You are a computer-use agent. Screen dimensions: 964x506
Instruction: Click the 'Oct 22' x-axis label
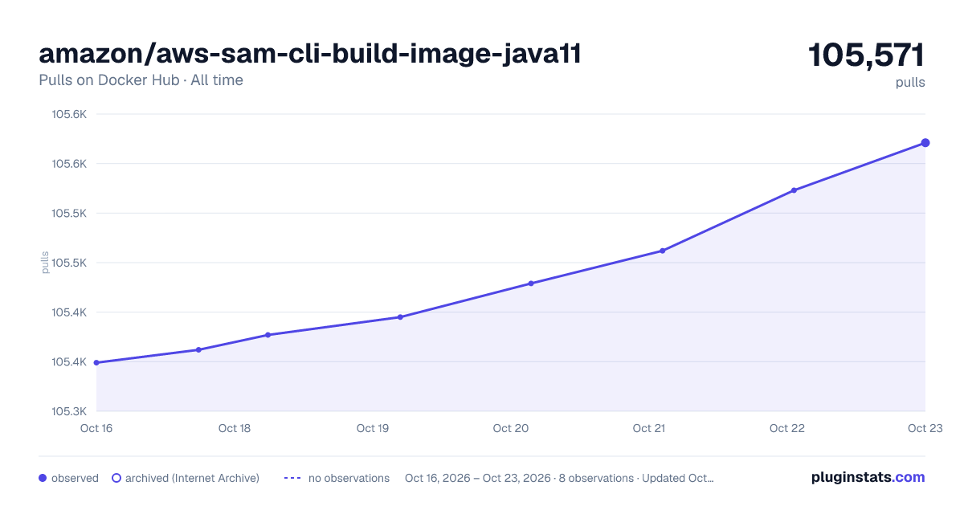coord(787,428)
